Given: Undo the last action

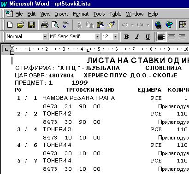Looking at the screenshot, I should [124, 25].
